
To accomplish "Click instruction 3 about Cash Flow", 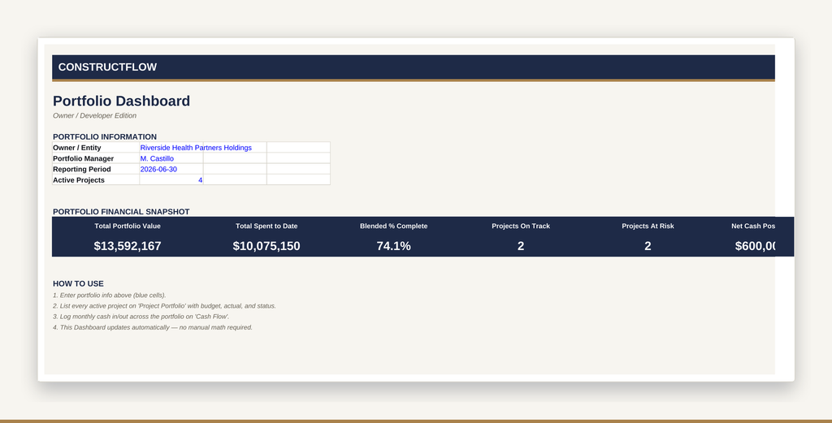I will 141,317.
